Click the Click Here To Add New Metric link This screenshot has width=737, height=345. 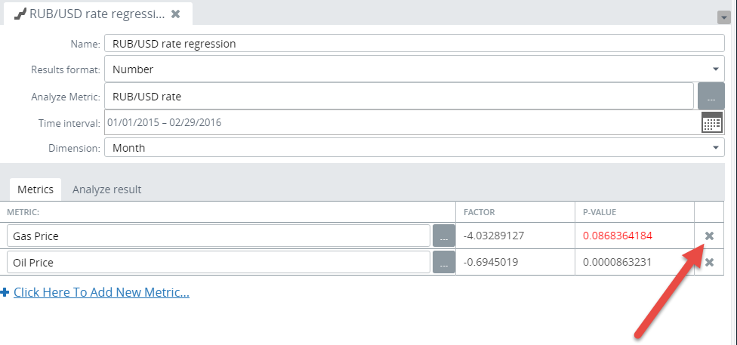tap(101, 292)
